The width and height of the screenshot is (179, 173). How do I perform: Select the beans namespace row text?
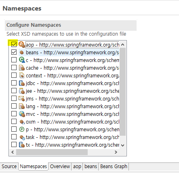(x=72, y=52)
